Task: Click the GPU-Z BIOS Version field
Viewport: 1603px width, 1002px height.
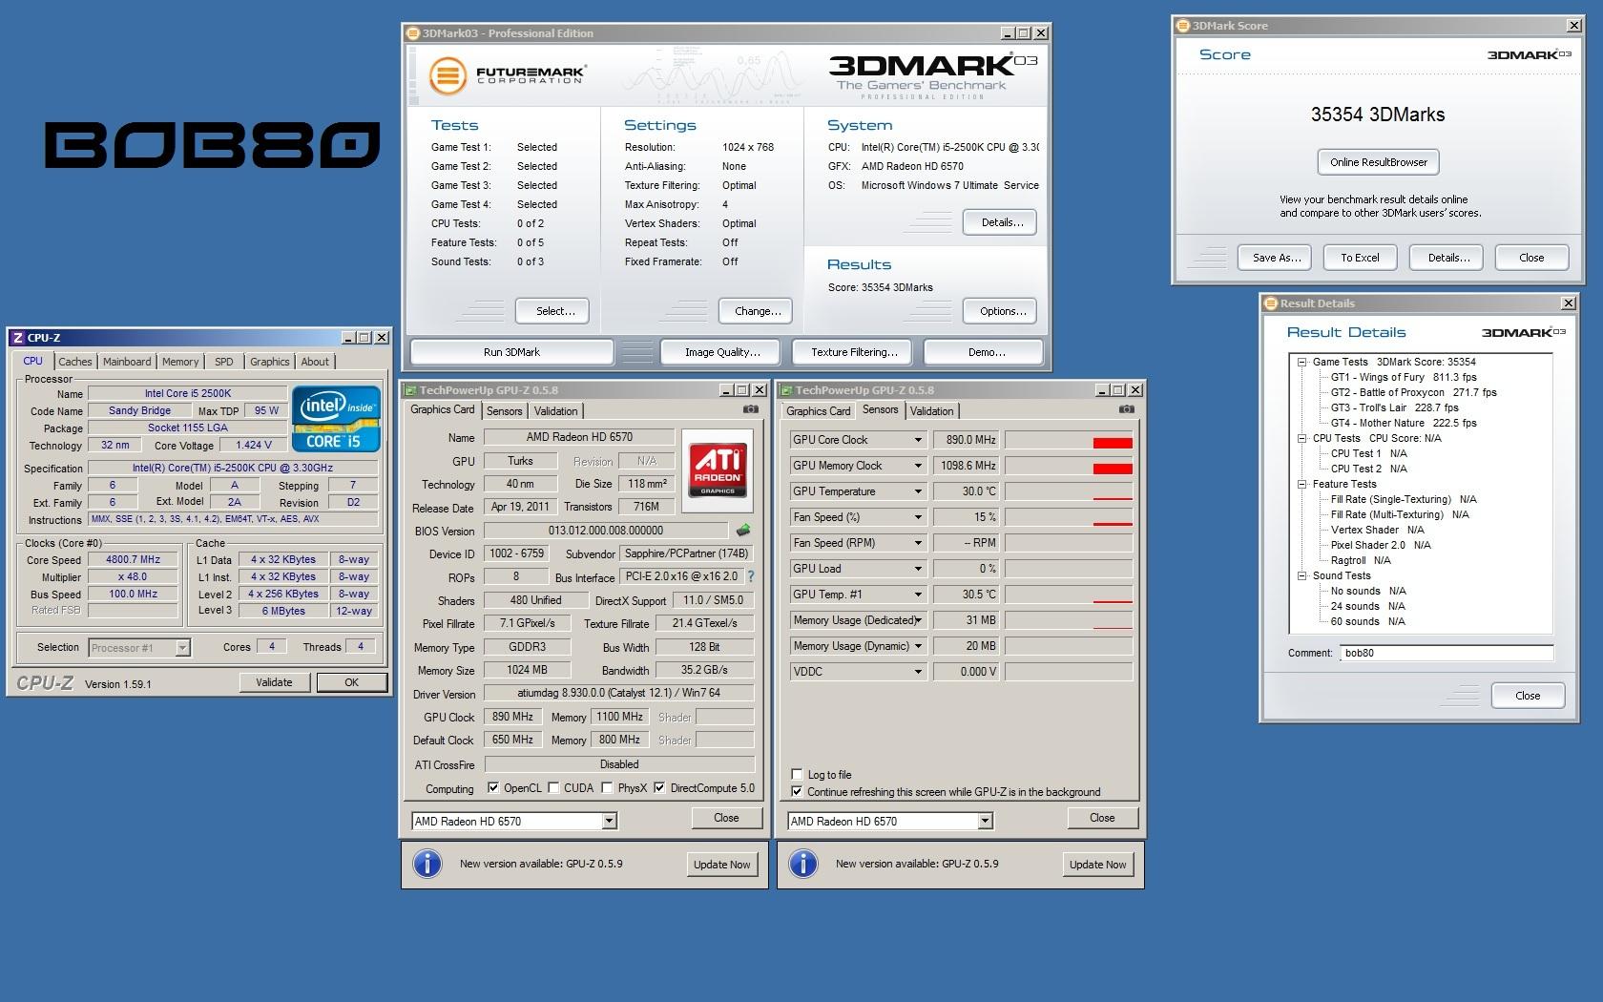Action: (x=606, y=531)
